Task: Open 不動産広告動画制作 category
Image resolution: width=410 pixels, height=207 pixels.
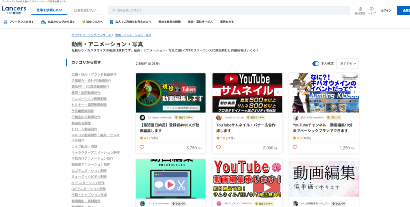Action: (86, 117)
